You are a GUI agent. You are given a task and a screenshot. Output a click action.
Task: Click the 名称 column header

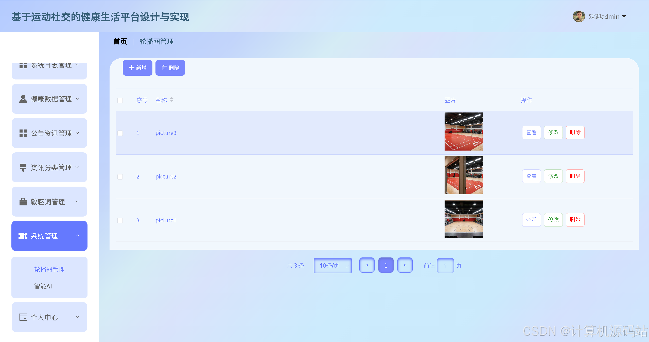tap(161, 100)
